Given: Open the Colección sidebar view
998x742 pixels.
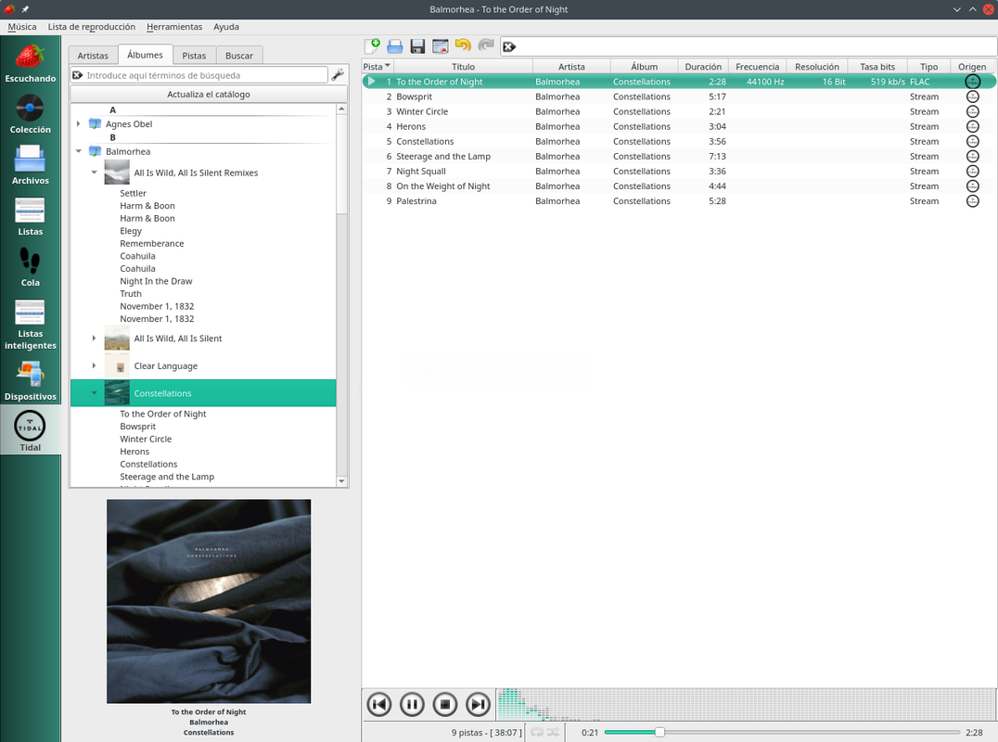Looking at the screenshot, I should tap(30, 114).
